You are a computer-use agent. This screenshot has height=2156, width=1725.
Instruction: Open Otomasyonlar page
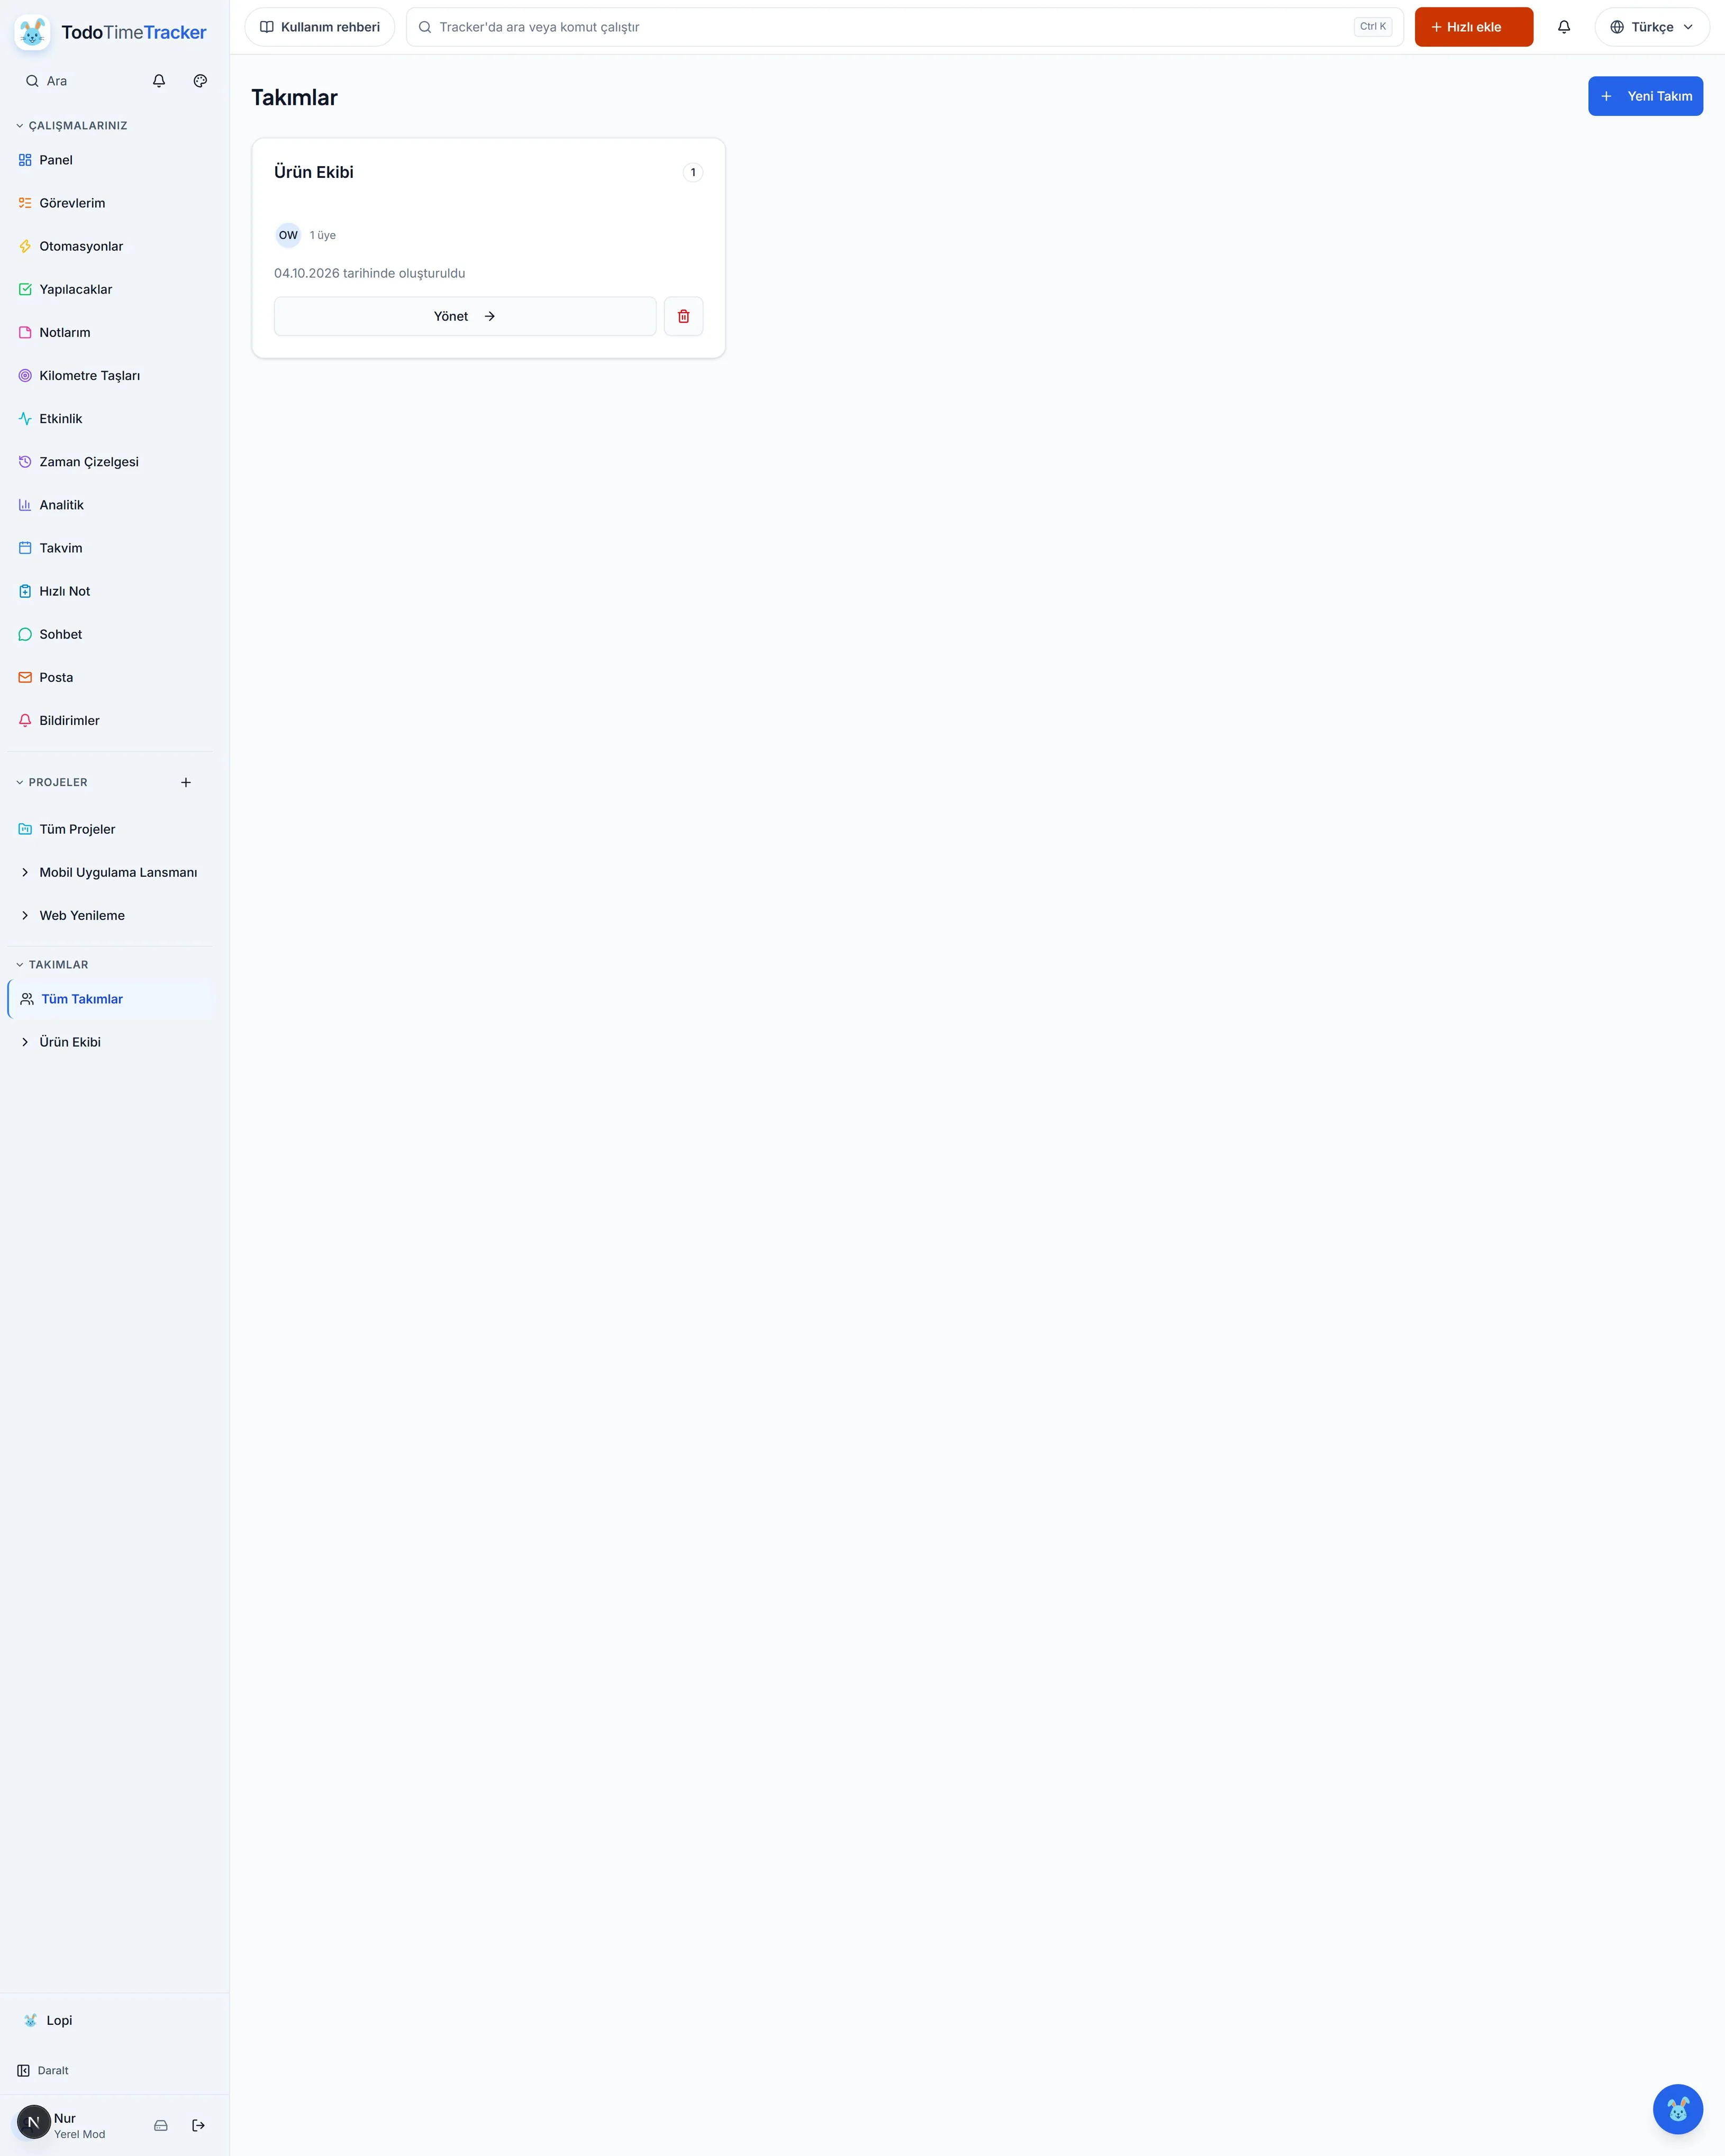pyautogui.click(x=111, y=246)
